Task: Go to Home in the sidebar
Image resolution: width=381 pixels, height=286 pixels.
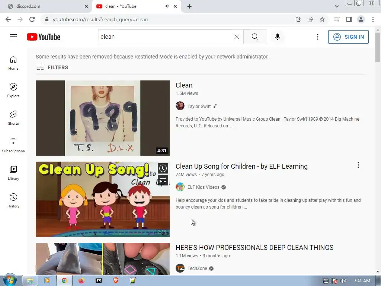Action: point(13,63)
